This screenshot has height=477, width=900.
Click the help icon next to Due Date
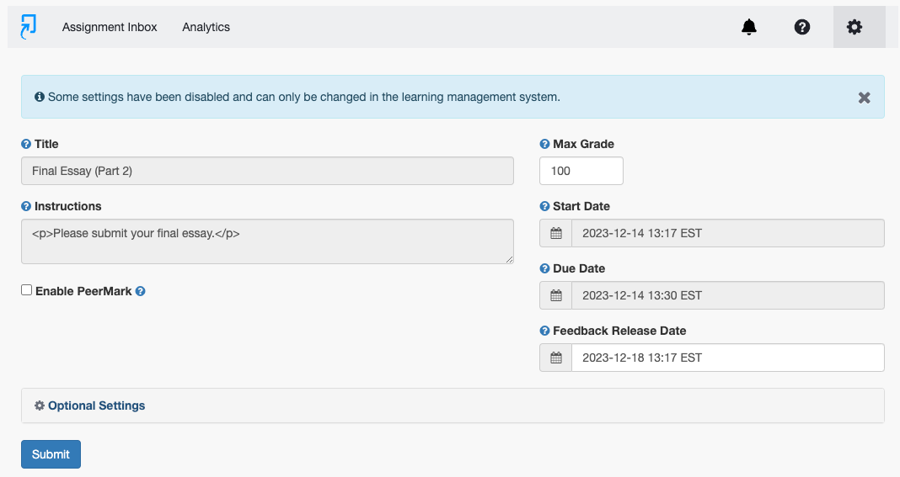pos(544,268)
